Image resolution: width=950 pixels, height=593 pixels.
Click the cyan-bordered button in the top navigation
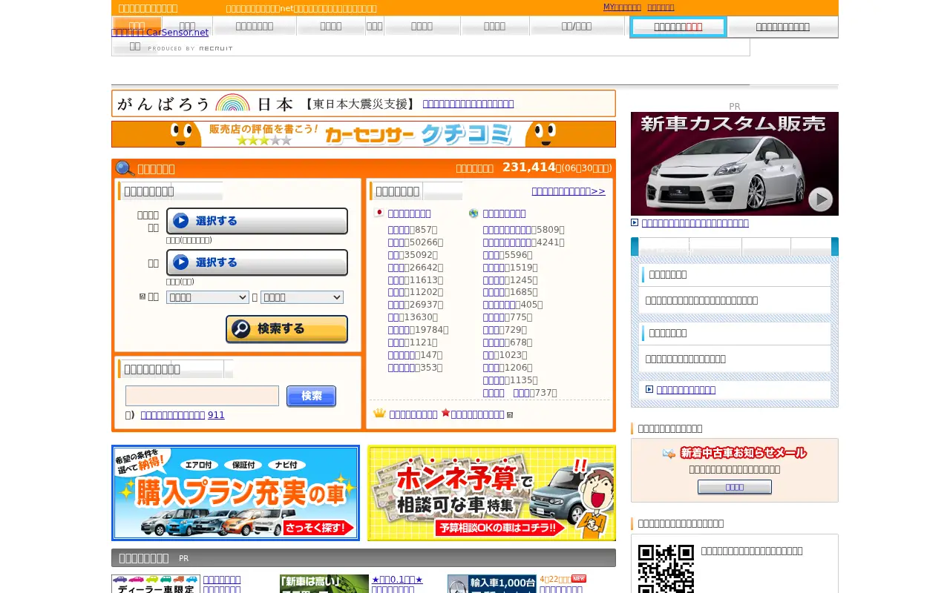[x=678, y=27]
